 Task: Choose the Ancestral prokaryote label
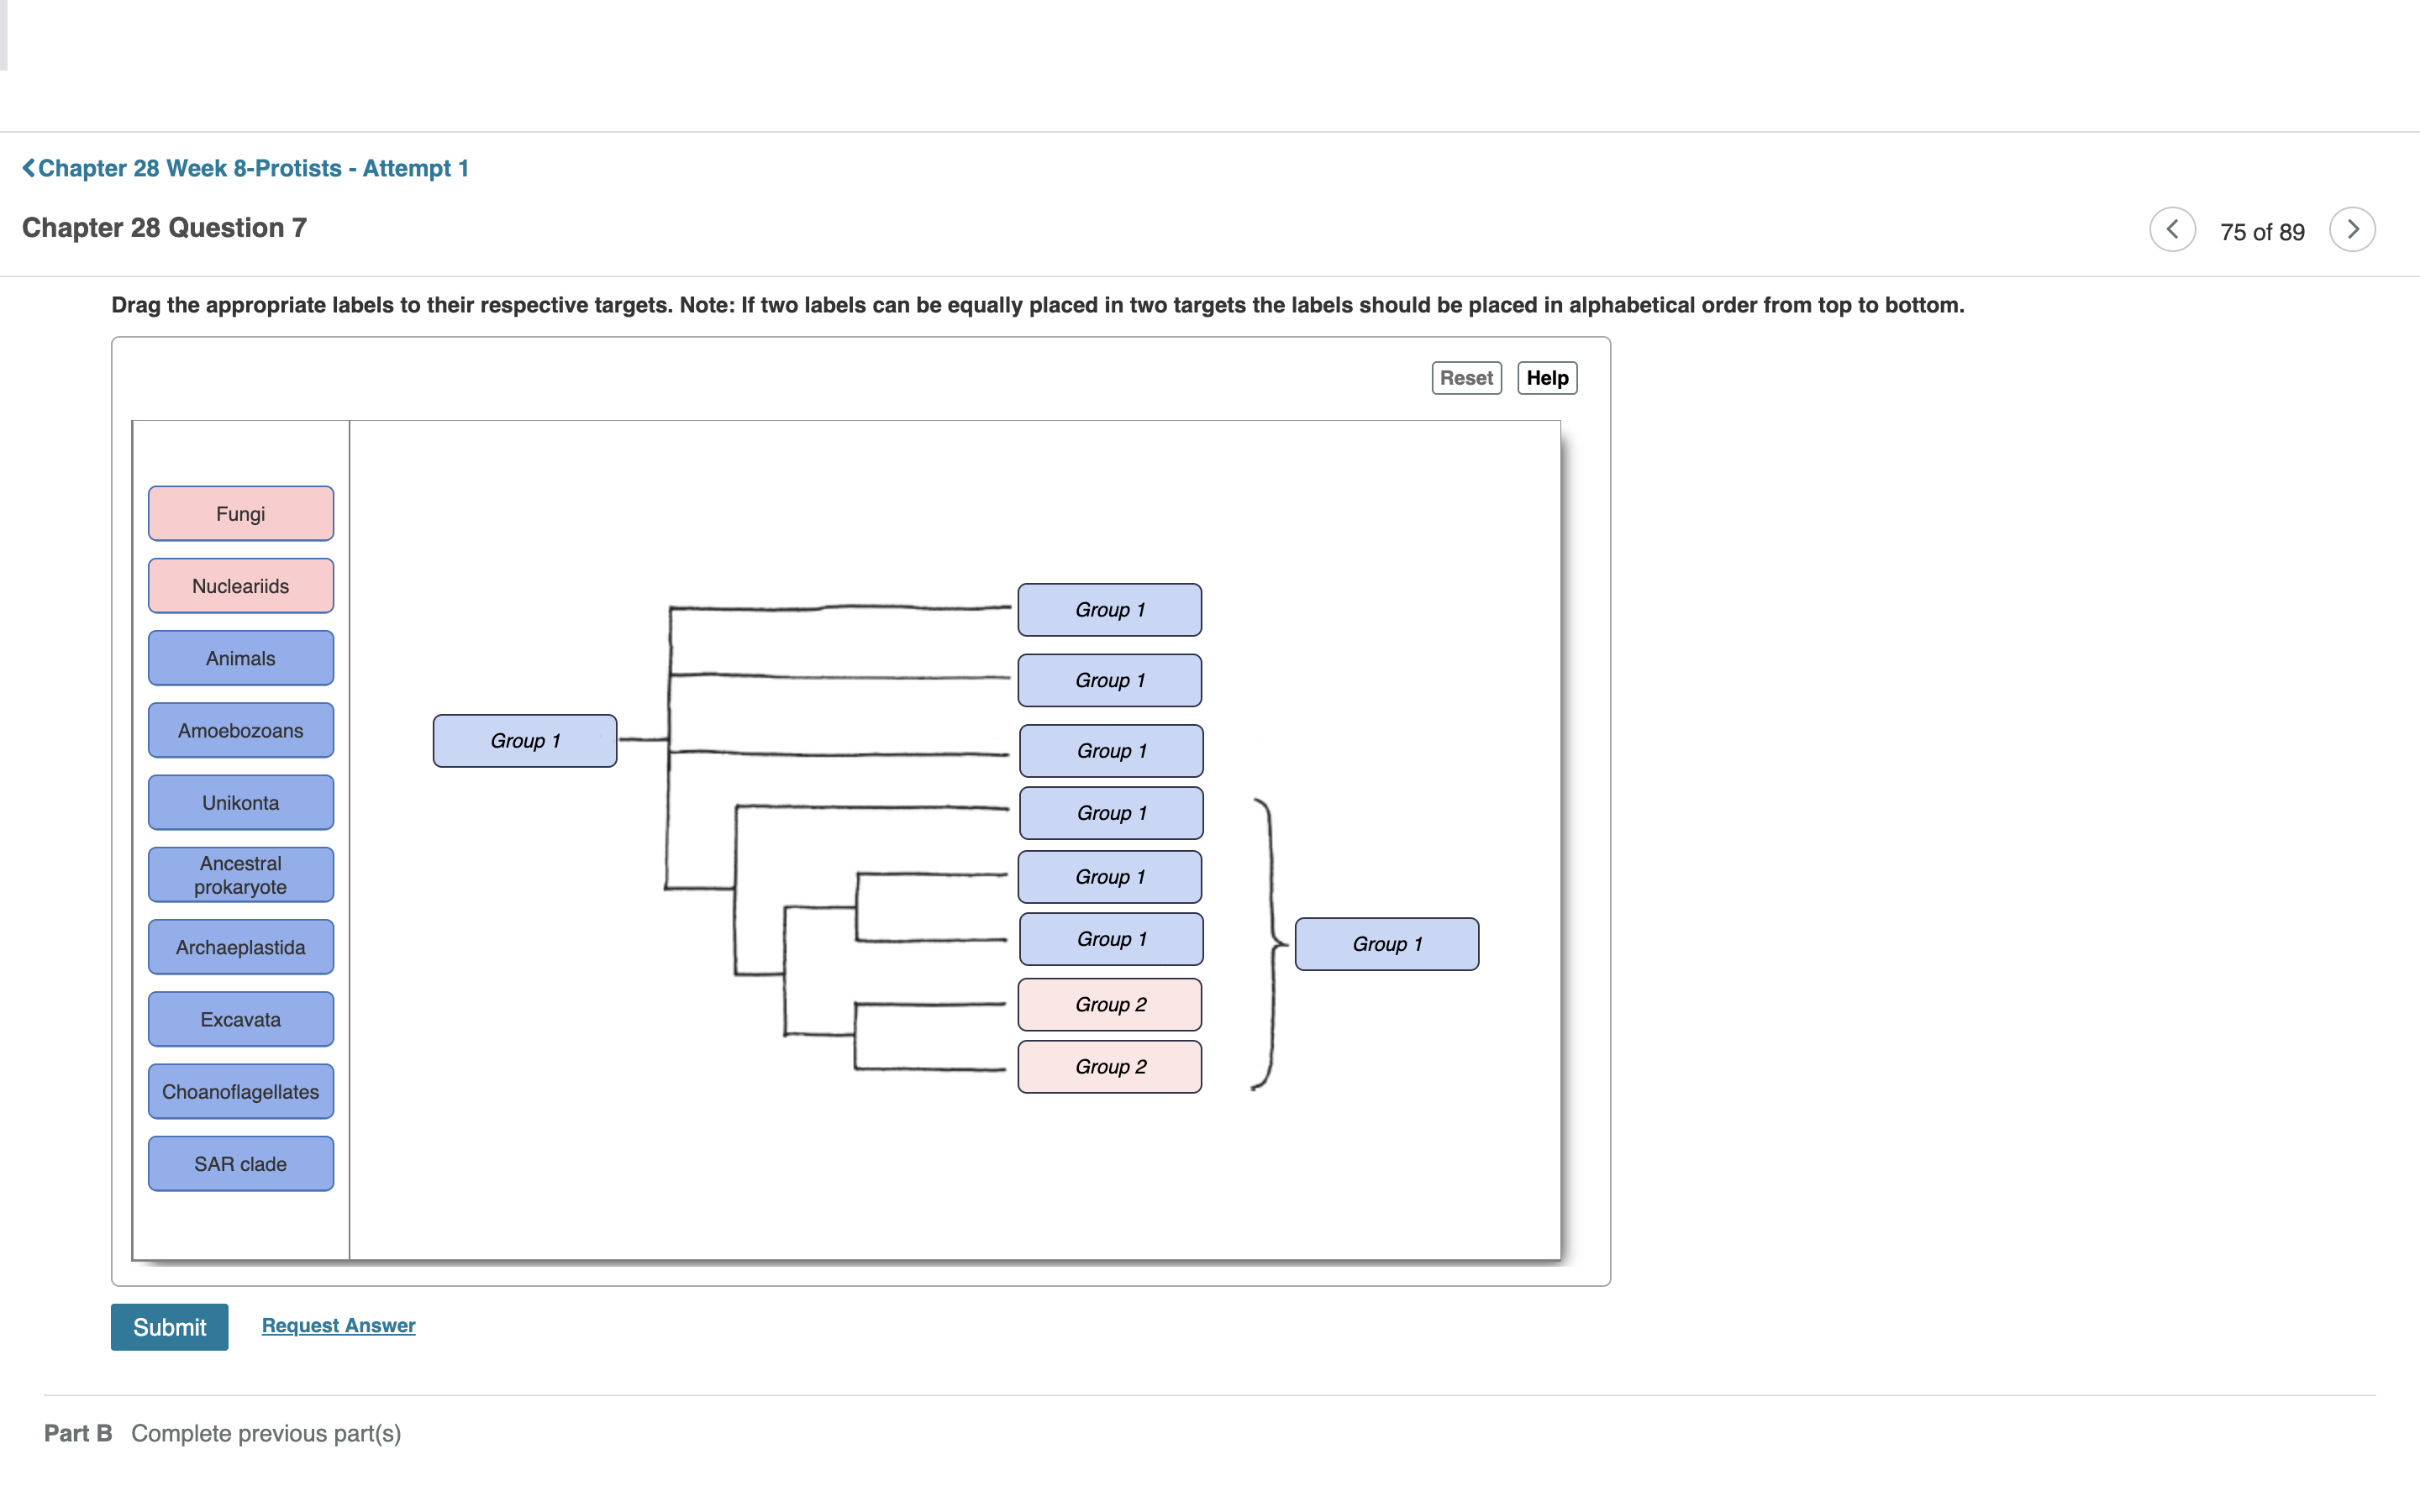241,875
